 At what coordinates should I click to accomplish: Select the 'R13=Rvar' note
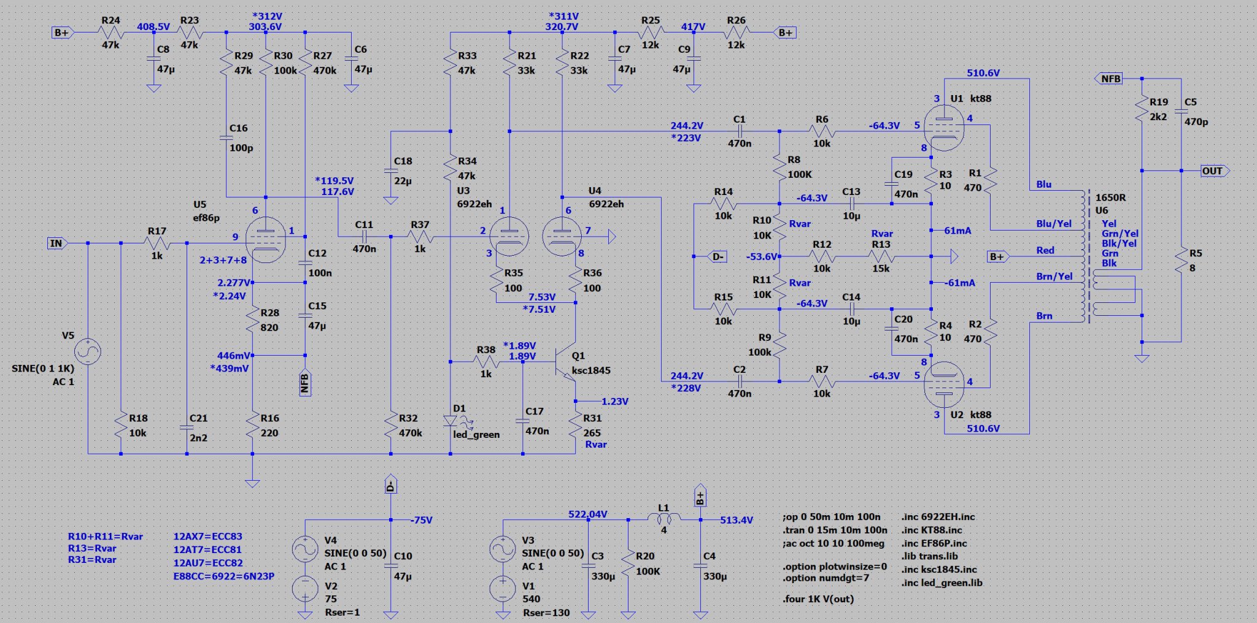tap(92, 548)
